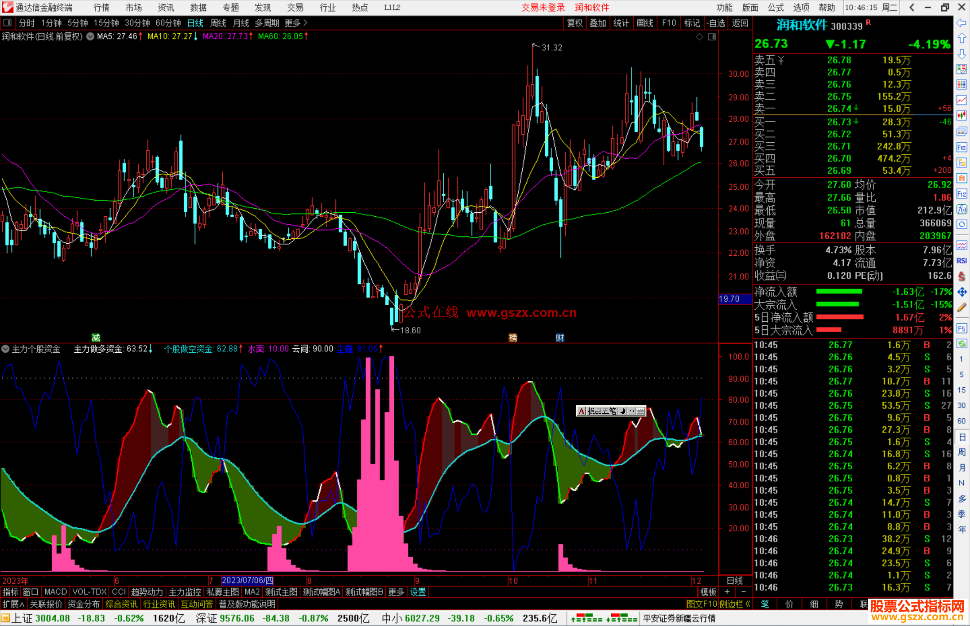970x626 pixels.
Task: Click the pencil drawing tool icon
Action: (961, 308)
